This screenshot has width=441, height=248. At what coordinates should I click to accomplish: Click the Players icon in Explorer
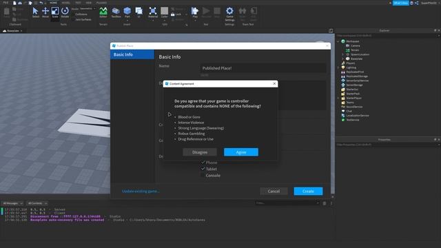(343, 63)
